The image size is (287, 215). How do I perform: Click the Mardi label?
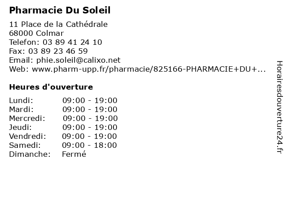click(22, 109)
